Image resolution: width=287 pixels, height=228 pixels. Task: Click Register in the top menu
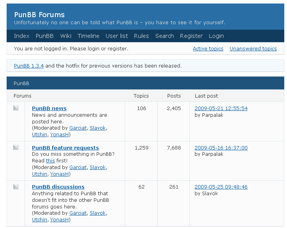coord(191,36)
